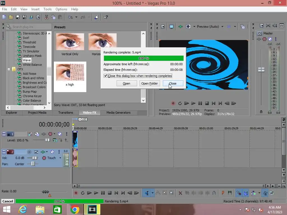Open the Properties toolbar icon
This screenshot has width=287, height=215.
pyautogui.click(x=38, y=17)
